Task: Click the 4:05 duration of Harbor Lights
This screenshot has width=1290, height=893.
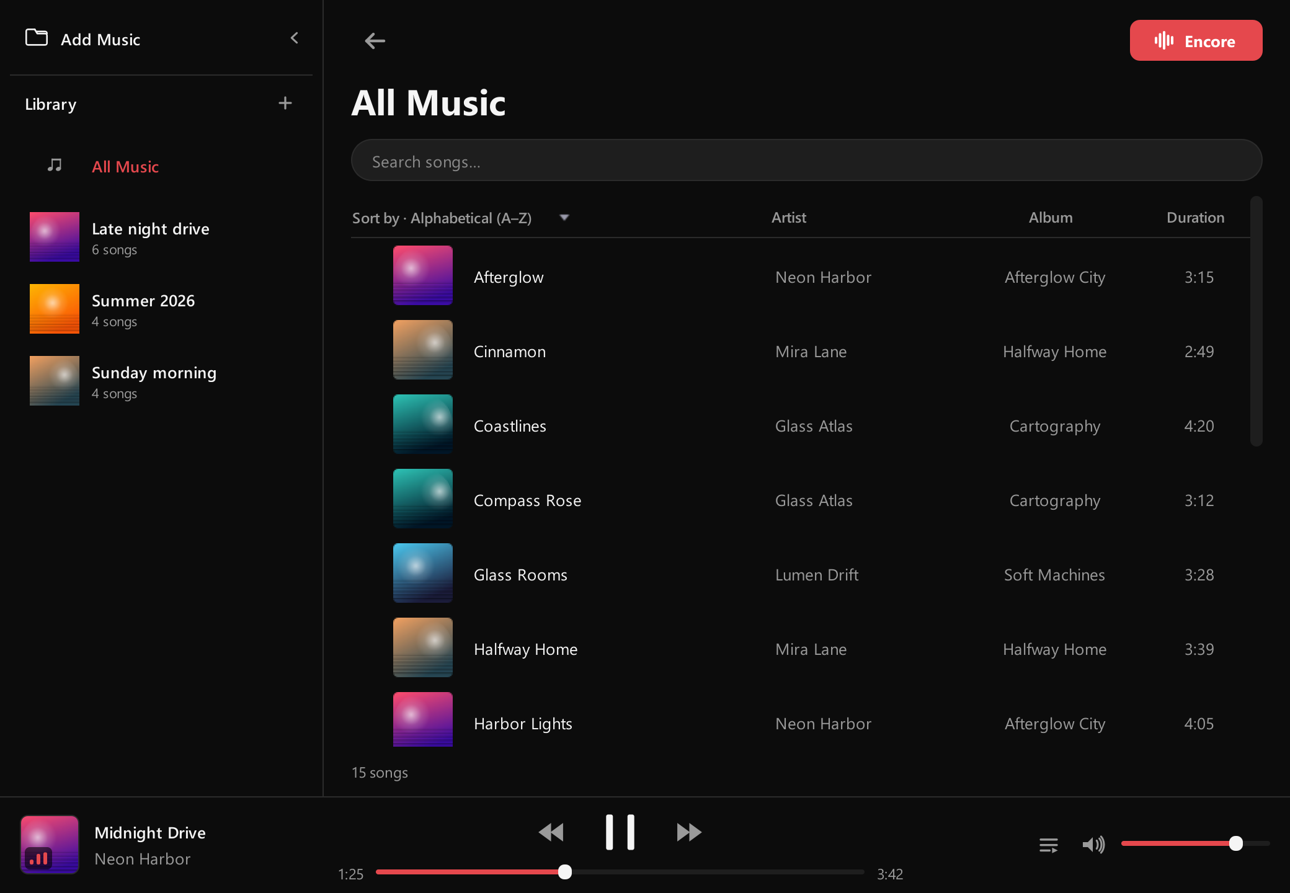Action: 1199,724
